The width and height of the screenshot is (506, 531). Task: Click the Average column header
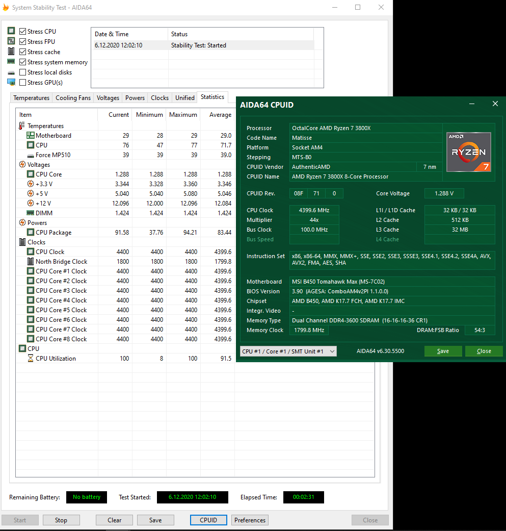click(217, 115)
